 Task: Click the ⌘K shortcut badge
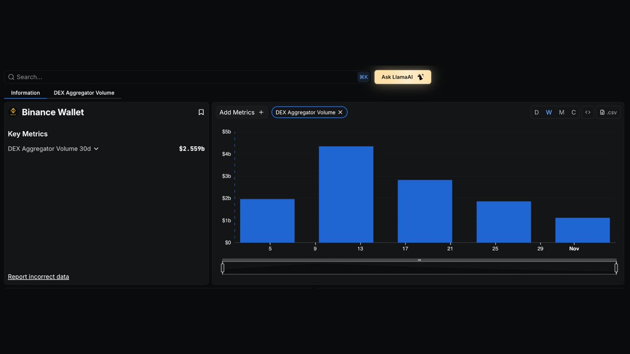point(363,77)
